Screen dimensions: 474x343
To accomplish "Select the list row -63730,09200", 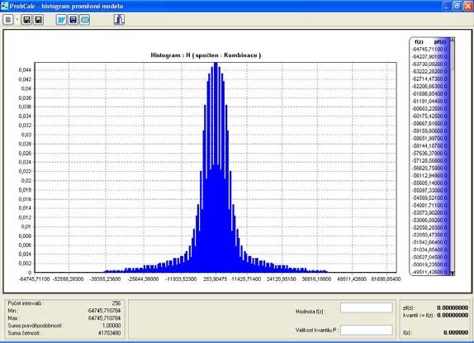I will (429, 64).
